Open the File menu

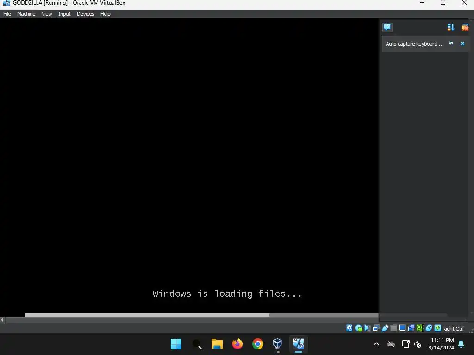[7, 14]
